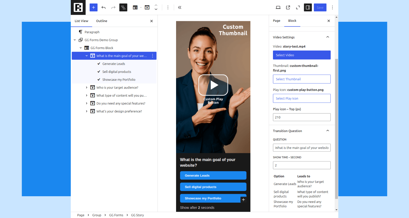Open the Block settings tab
409x218 pixels.
pyautogui.click(x=292, y=21)
